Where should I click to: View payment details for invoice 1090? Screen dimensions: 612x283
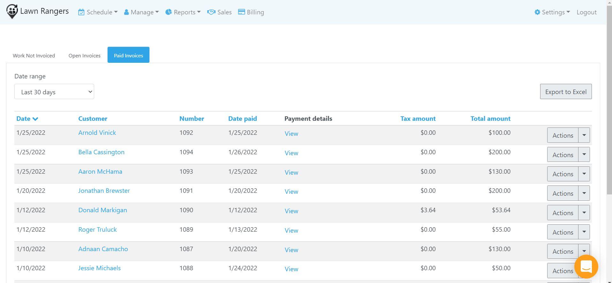(x=291, y=211)
